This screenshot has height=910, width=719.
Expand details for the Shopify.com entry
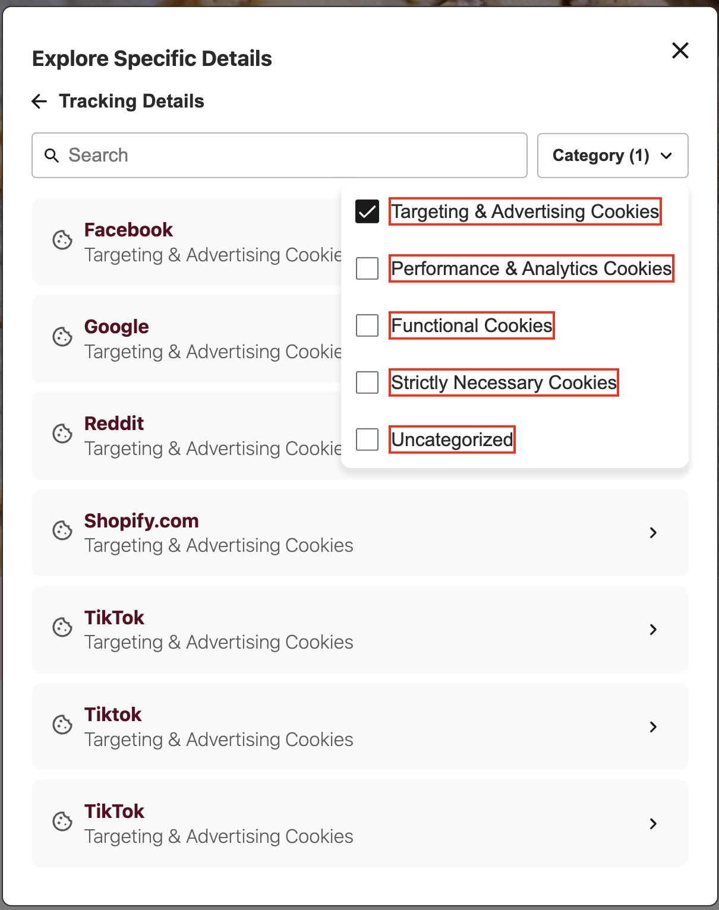pos(653,533)
